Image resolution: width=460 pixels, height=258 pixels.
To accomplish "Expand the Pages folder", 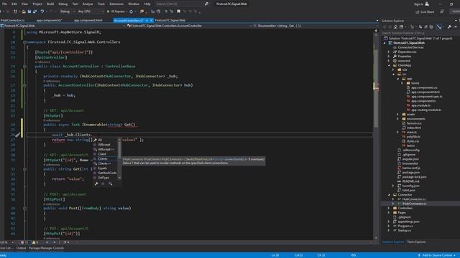I will [x=389, y=213].
